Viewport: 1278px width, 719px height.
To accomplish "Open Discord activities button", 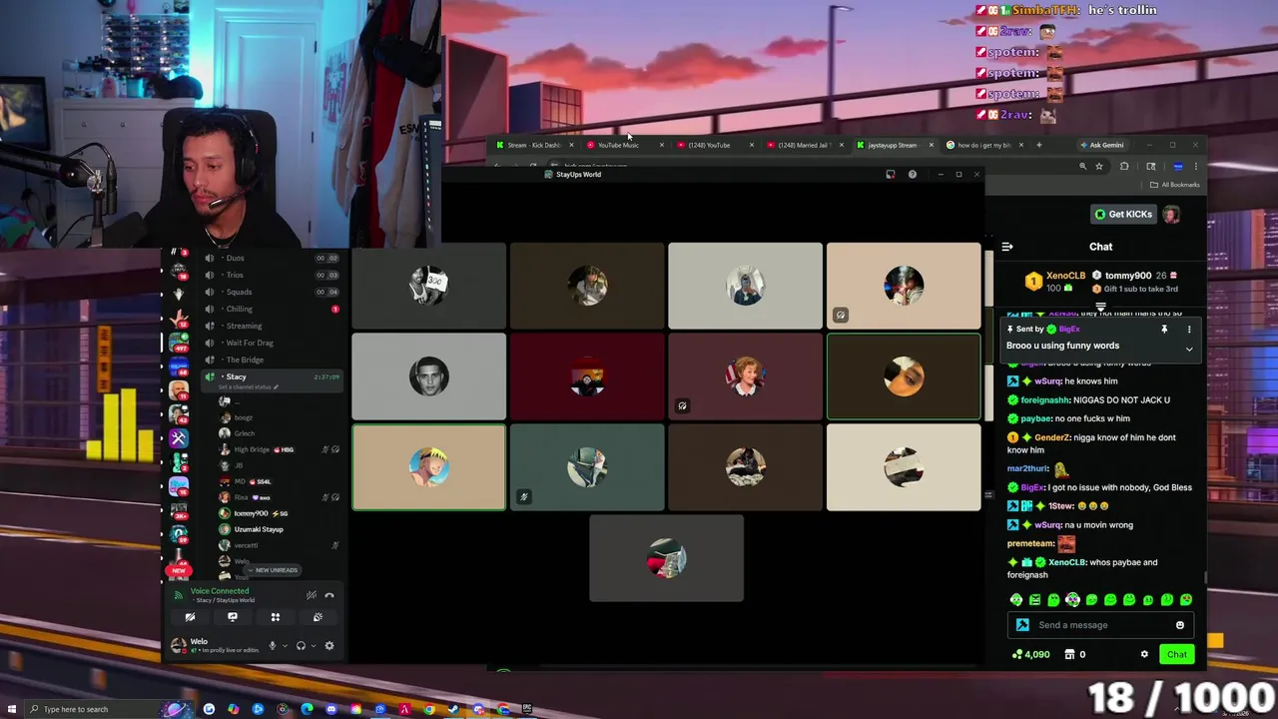I will tap(276, 617).
